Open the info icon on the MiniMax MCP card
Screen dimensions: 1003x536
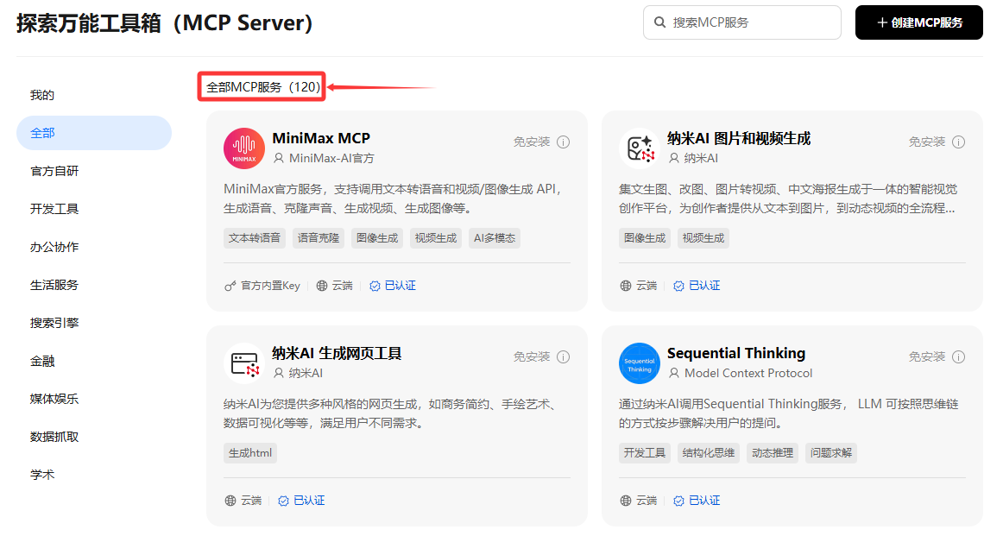563,142
